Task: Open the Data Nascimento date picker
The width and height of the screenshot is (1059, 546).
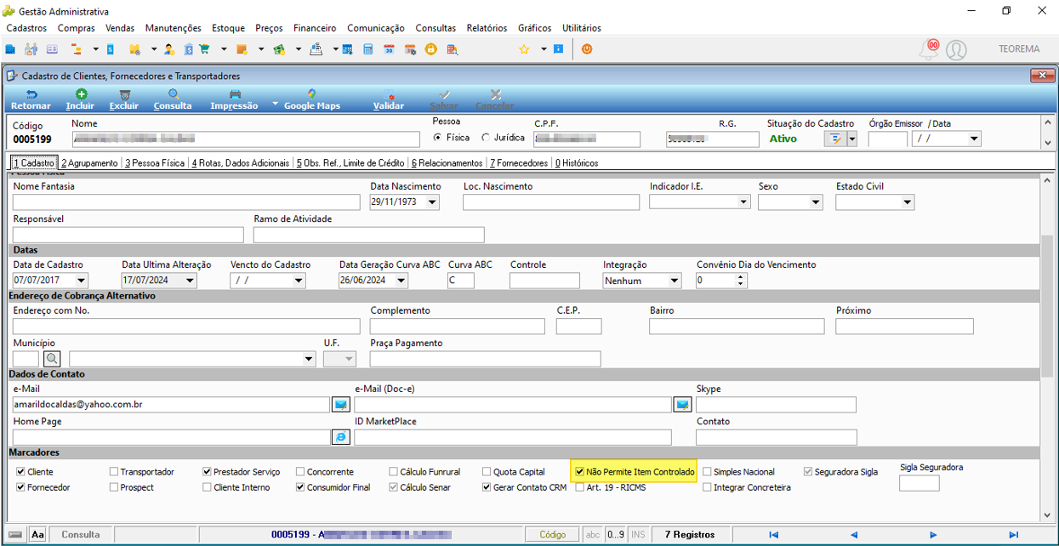Action: [432, 202]
